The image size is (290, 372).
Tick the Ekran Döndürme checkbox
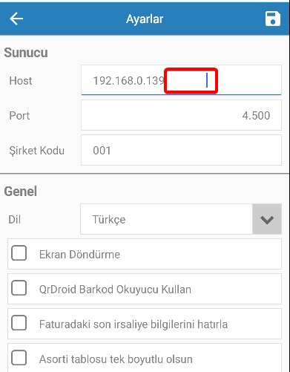[19, 253]
